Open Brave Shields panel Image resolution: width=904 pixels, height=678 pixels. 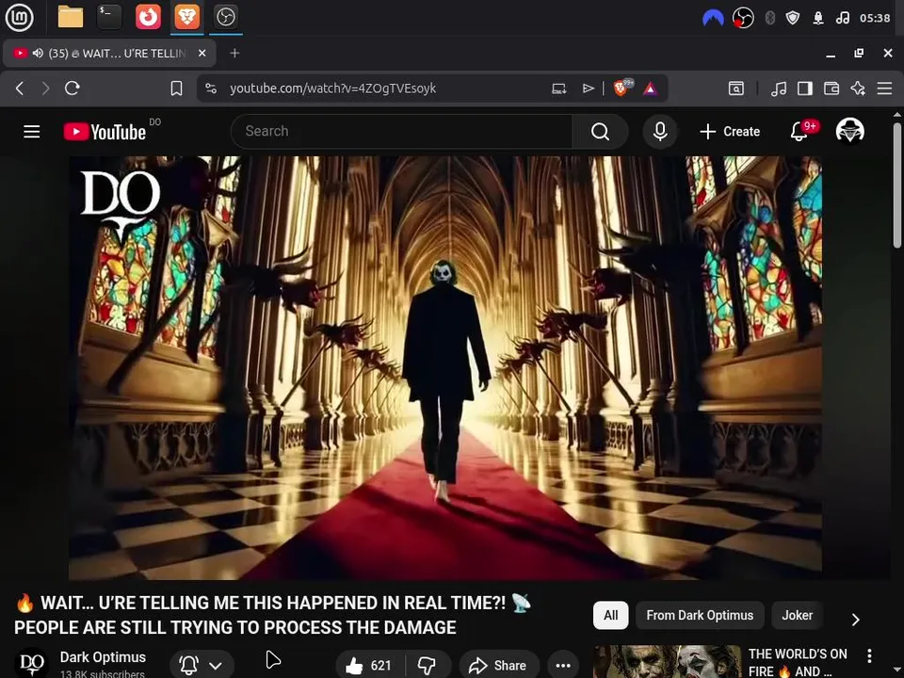click(621, 88)
